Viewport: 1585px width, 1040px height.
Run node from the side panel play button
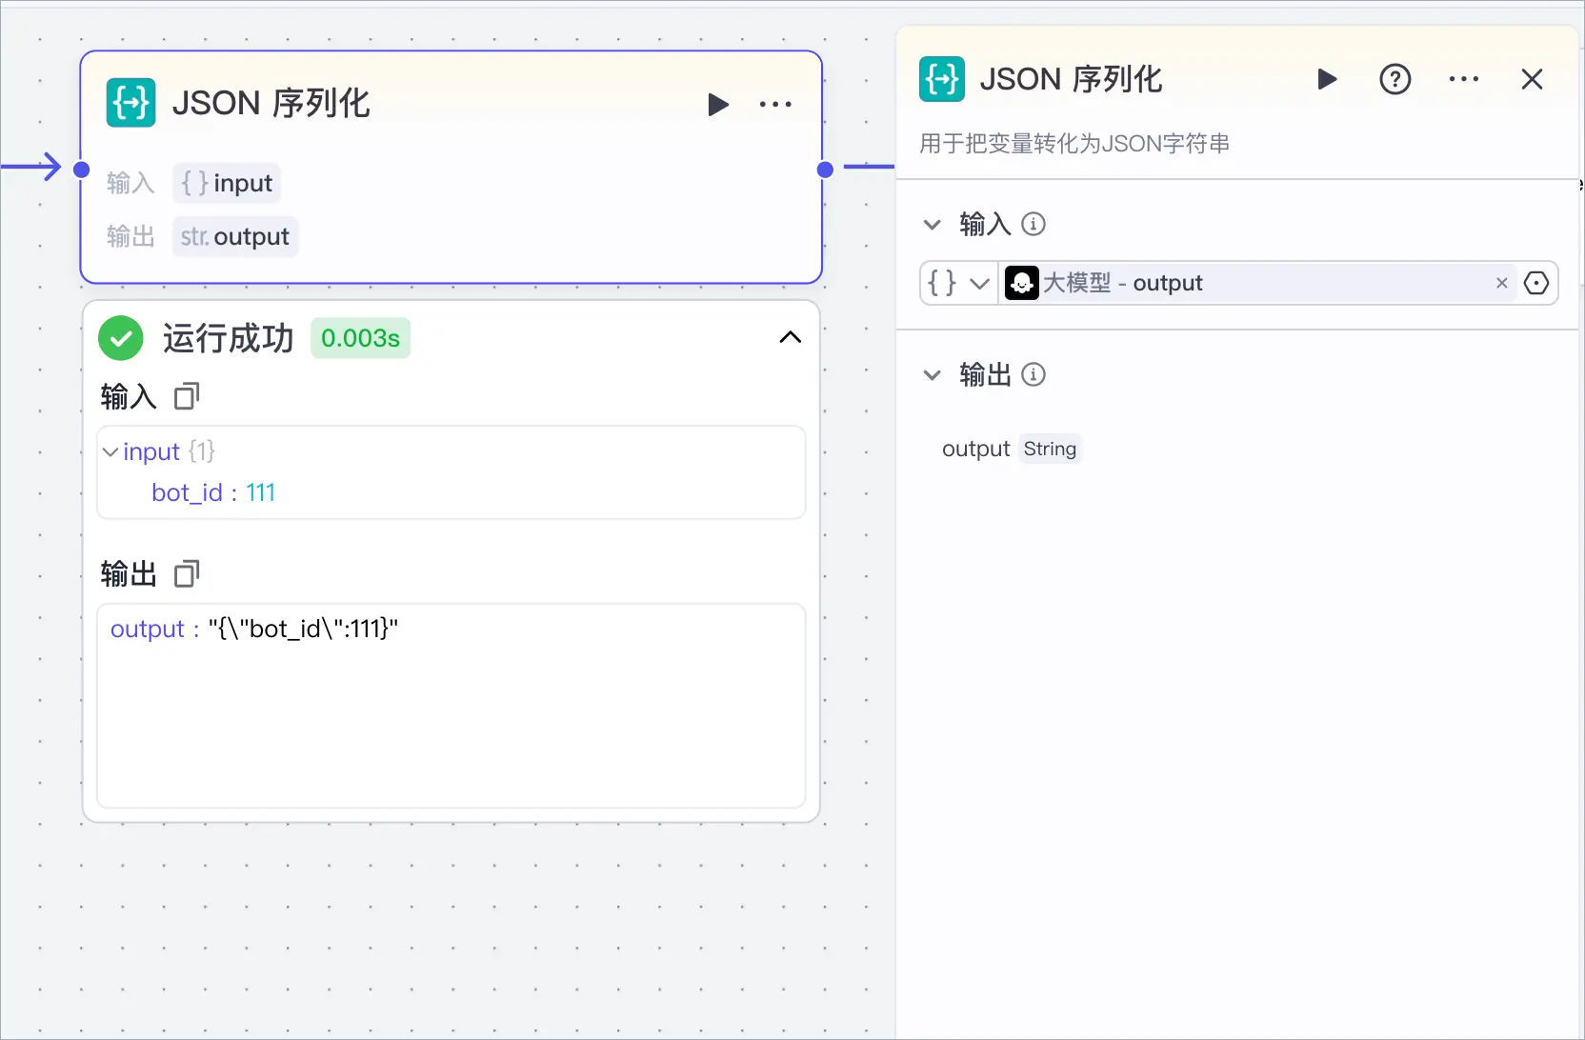pos(1326,79)
